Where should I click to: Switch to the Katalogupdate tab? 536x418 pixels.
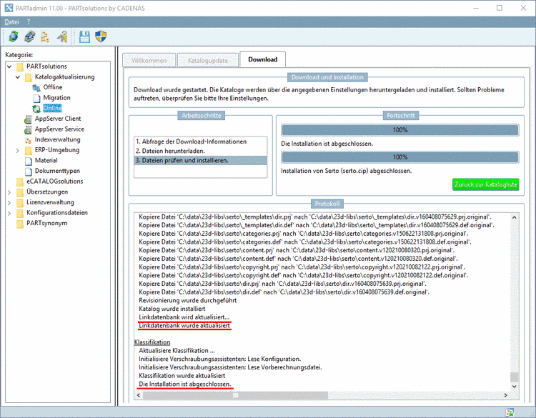(x=208, y=61)
